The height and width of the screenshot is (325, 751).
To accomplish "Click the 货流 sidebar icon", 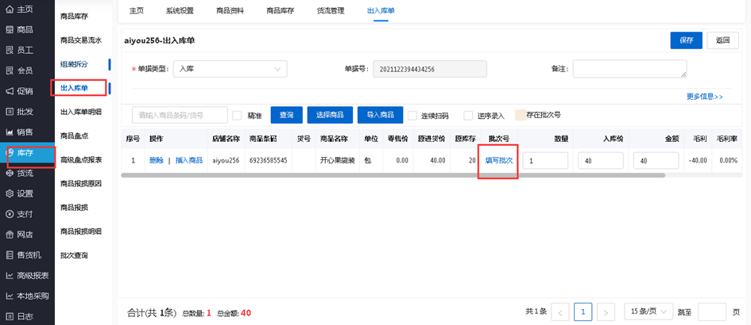I will click(x=10, y=173).
